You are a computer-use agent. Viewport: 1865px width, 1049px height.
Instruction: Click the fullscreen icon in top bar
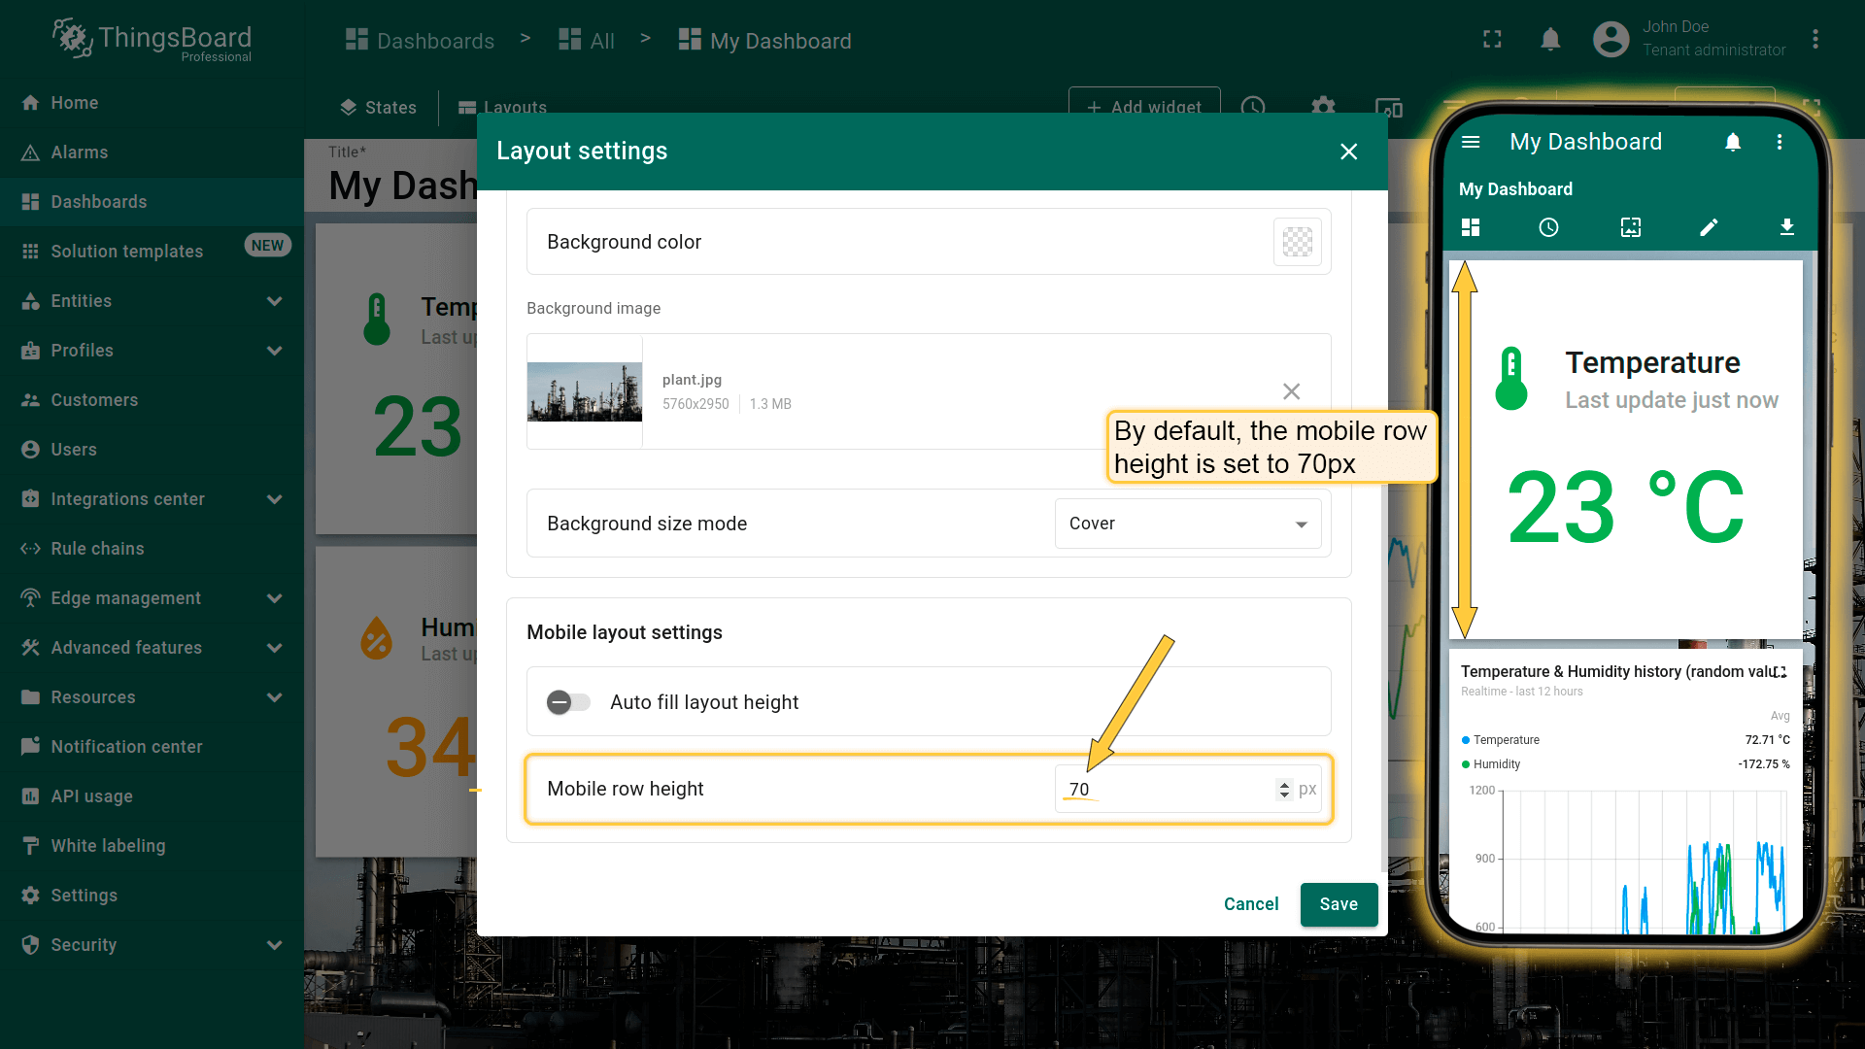(1492, 40)
